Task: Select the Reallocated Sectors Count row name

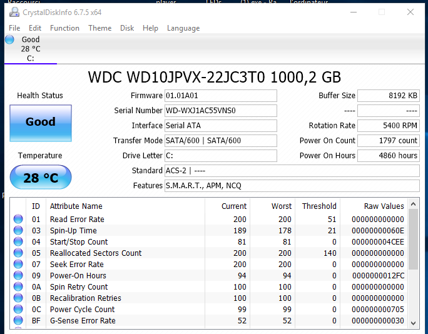Action: click(96, 253)
